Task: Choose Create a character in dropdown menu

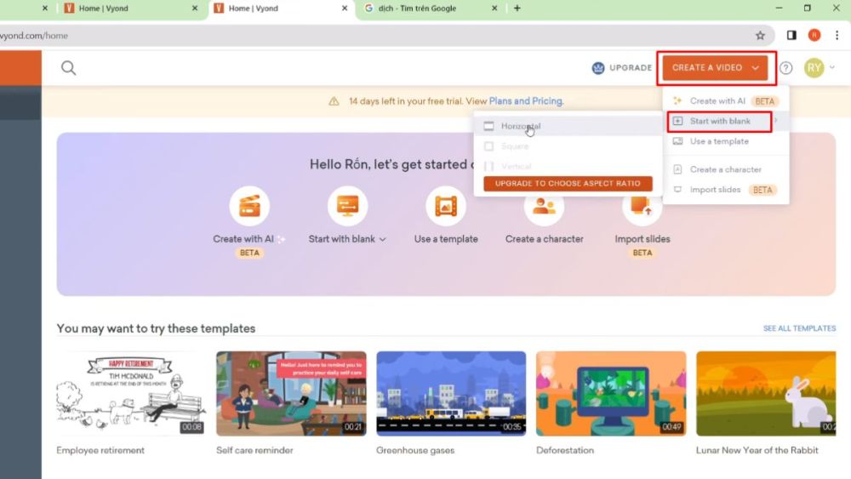Action: click(726, 169)
